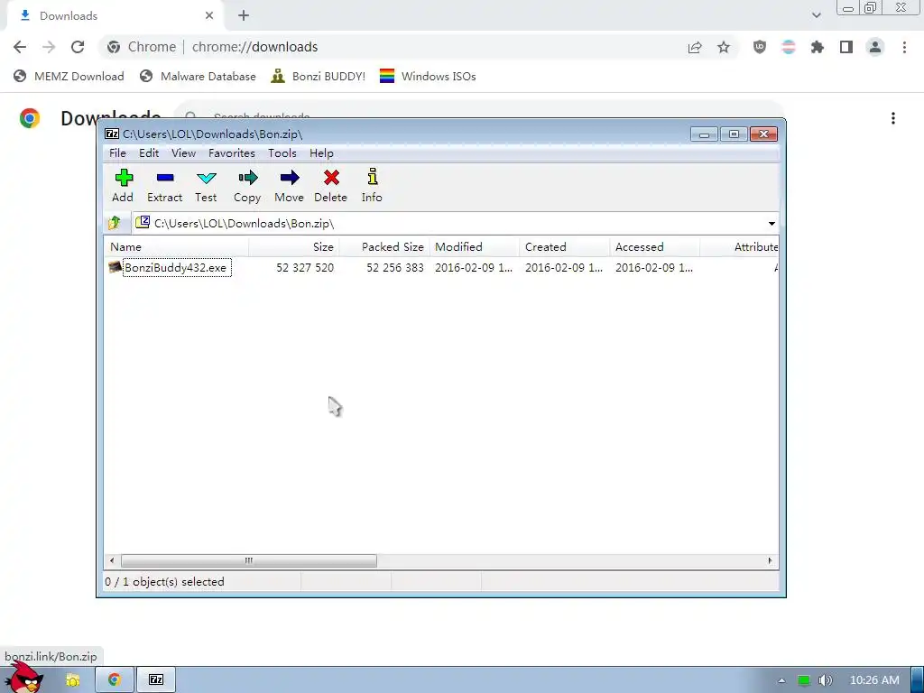Screen dimensions: 924x693
Task: Open a new Chrome tab
Action: point(244,16)
